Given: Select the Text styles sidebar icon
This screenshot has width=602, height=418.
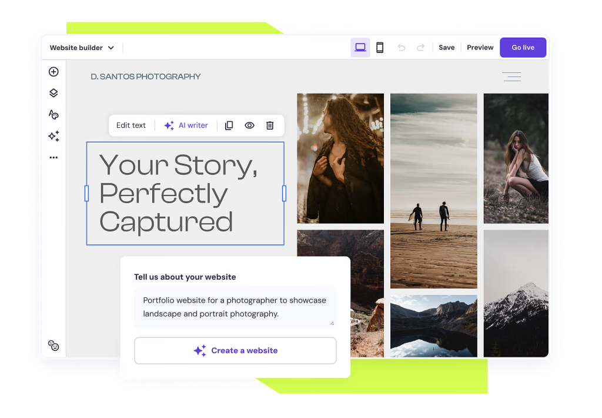Looking at the screenshot, I should (x=53, y=114).
